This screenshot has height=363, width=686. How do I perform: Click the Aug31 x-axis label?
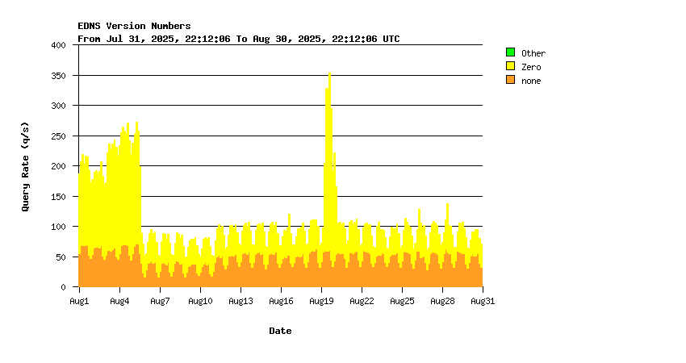(x=483, y=302)
